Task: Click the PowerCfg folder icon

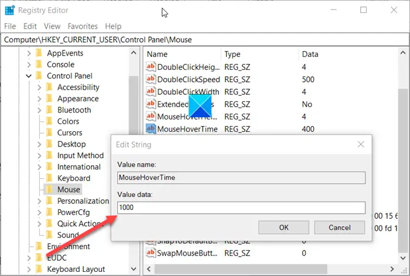Action: coord(49,212)
